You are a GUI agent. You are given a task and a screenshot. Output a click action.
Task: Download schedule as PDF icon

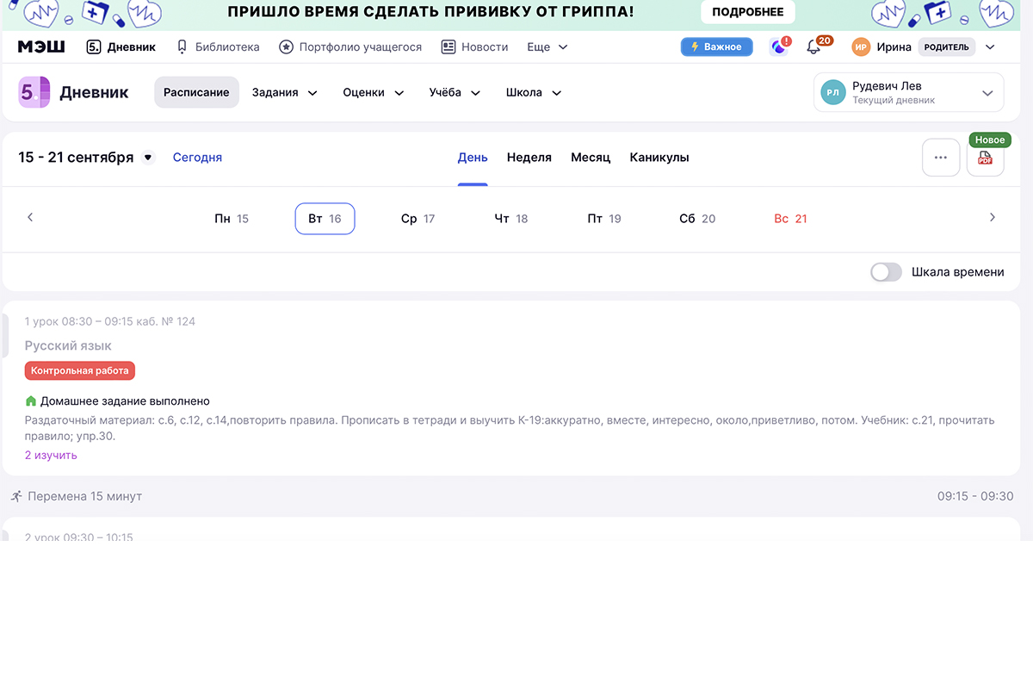pyautogui.click(x=985, y=158)
